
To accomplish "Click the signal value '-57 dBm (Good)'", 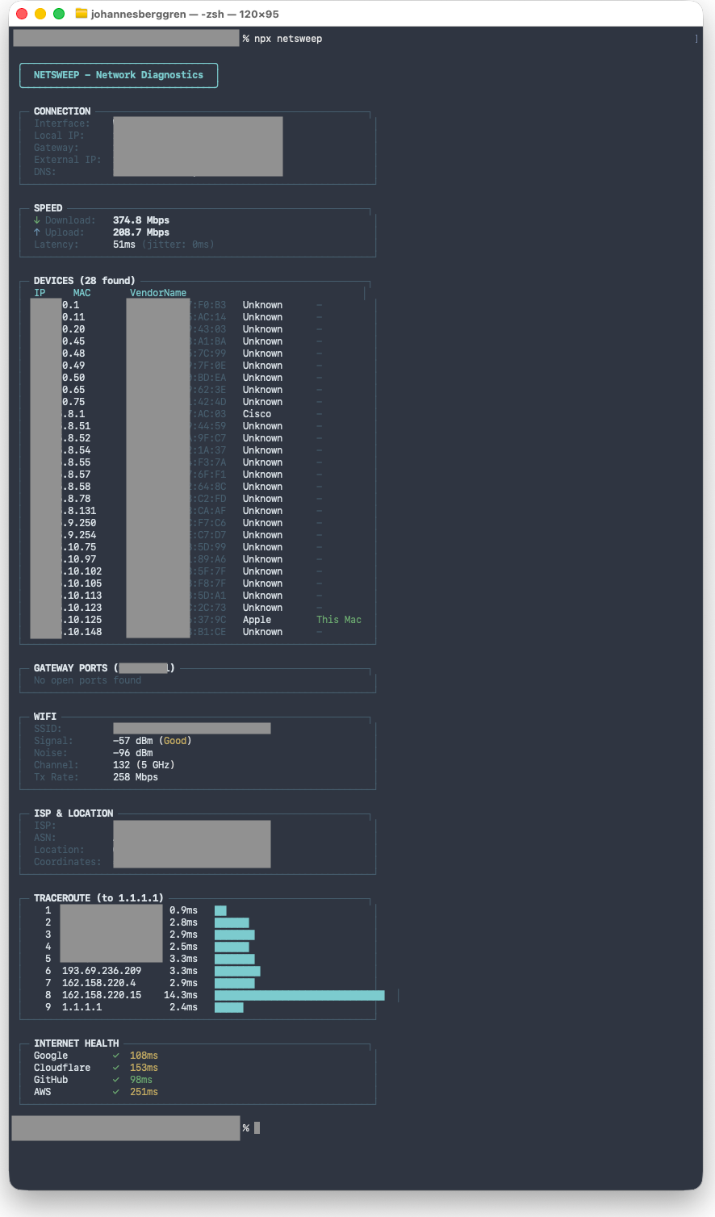I will (153, 741).
